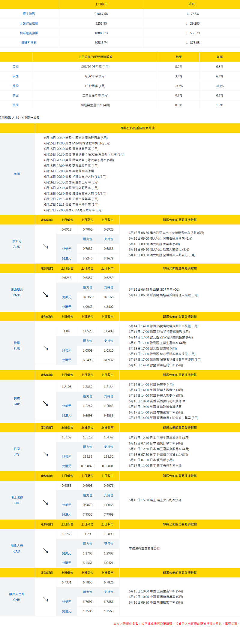Click the down arrow beside 530.79
The width and height of the screenshot is (240, 627).
(x=187, y=33)
